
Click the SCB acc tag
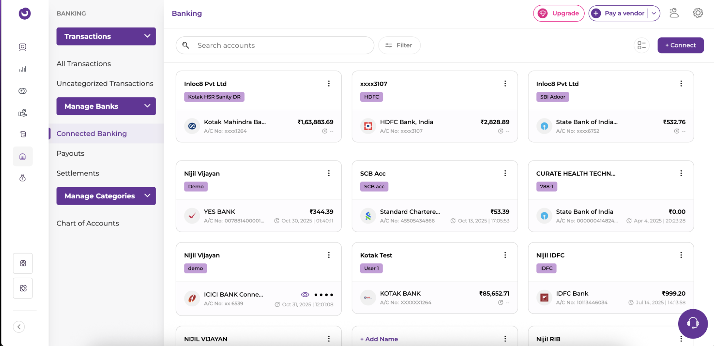[374, 187]
